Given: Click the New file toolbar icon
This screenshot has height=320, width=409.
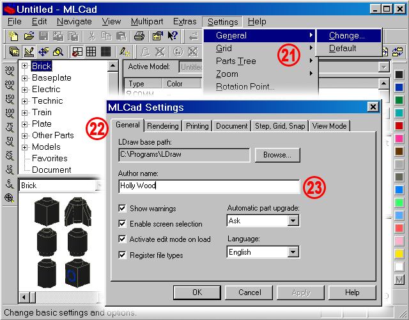Looking at the screenshot, I should [x=13, y=36].
